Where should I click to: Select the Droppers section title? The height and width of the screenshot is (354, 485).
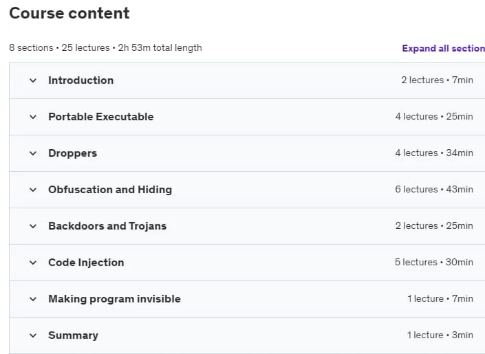73,153
